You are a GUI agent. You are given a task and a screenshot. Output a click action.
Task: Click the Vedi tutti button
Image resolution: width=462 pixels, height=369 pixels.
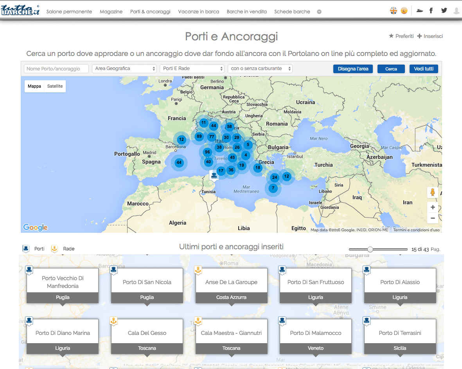click(x=424, y=69)
